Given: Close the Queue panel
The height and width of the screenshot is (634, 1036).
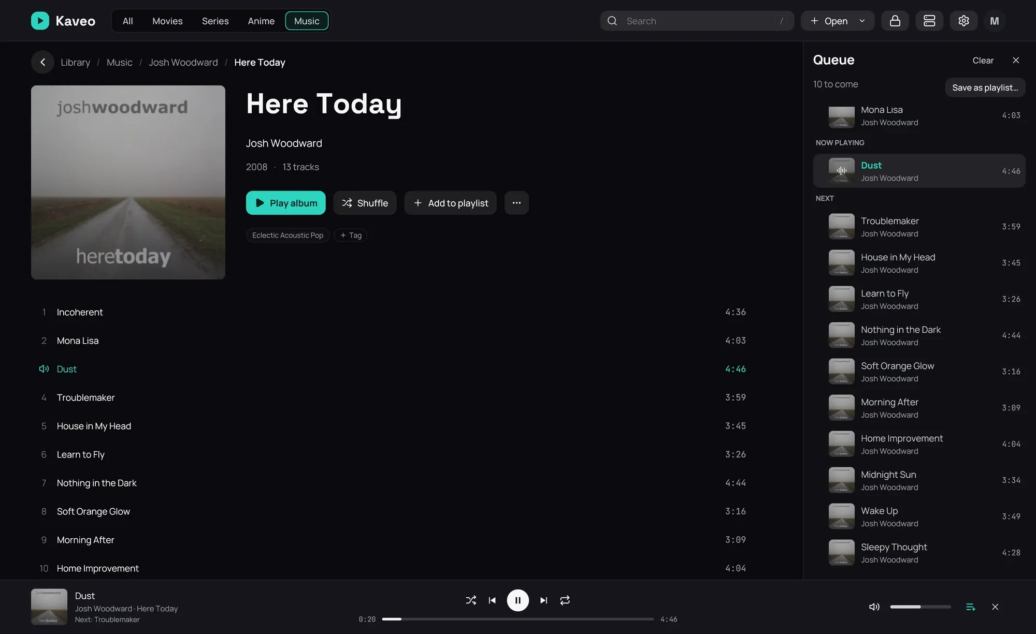Looking at the screenshot, I should (1016, 60).
